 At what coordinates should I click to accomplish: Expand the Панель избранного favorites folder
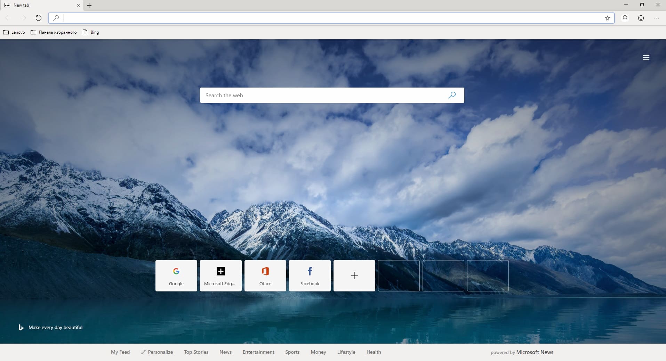[54, 32]
